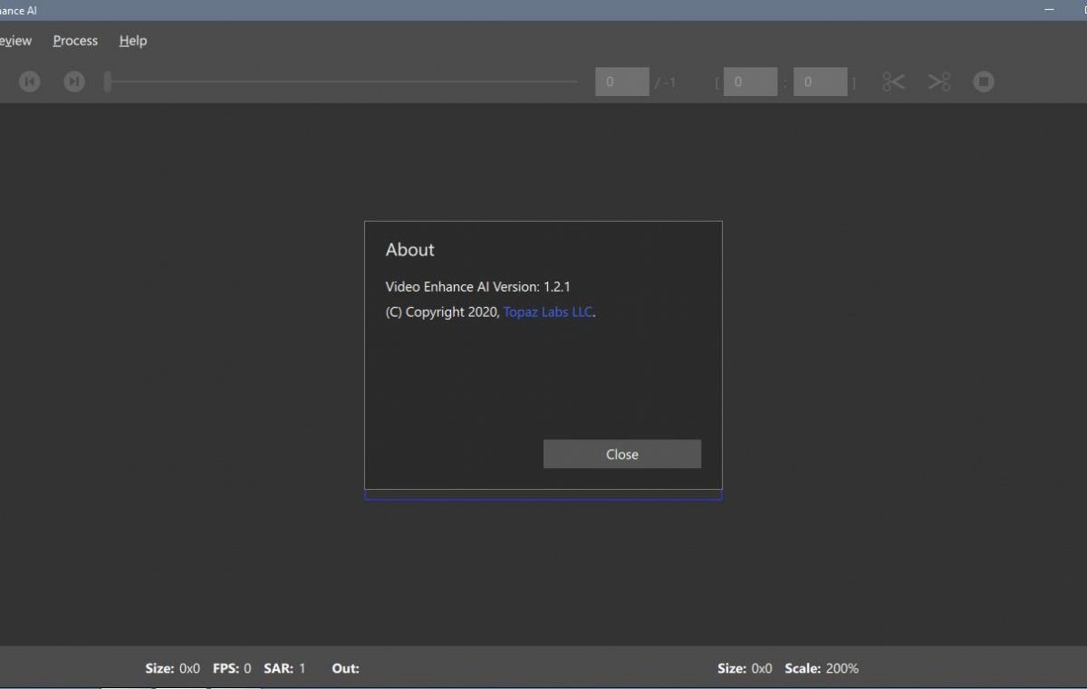Click the About dialog heading
The width and height of the screenshot is (1087, 689).
[410, 250]
